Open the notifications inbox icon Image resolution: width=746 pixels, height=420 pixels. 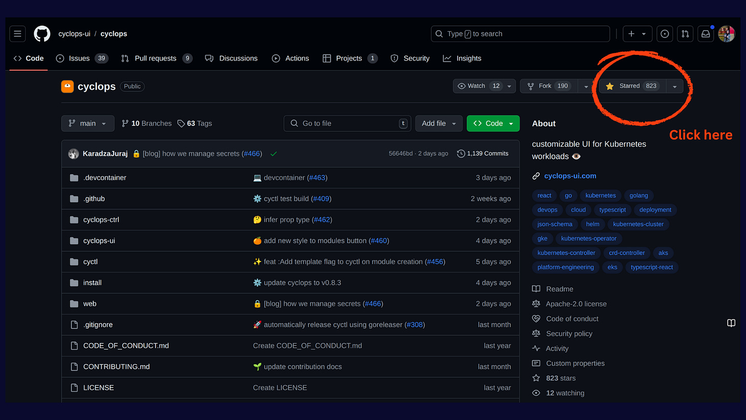point(706,34)
